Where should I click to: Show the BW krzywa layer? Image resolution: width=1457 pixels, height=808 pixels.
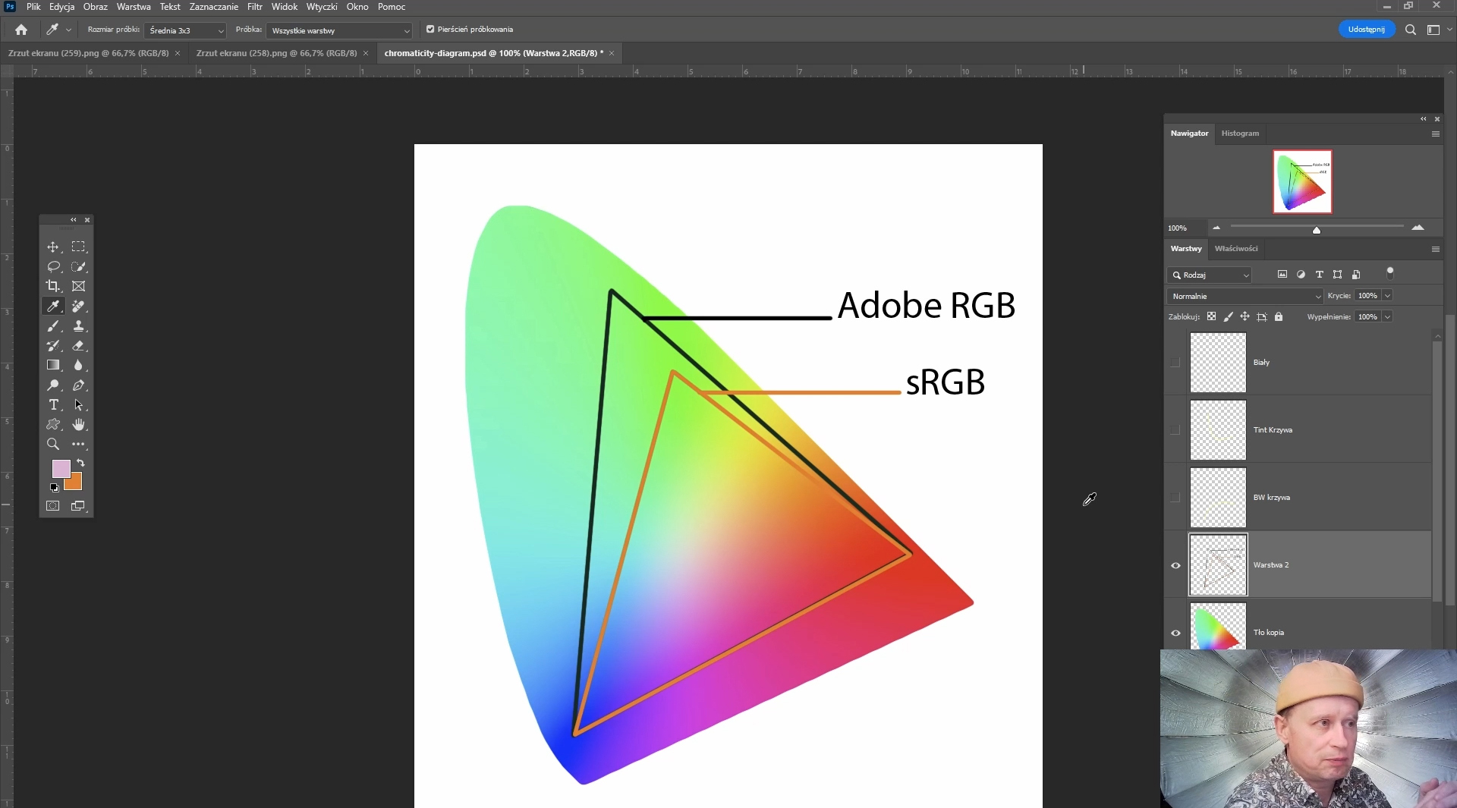pos(1175,498)
